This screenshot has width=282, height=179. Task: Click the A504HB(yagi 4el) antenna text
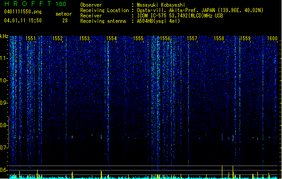tap(158, 21)
